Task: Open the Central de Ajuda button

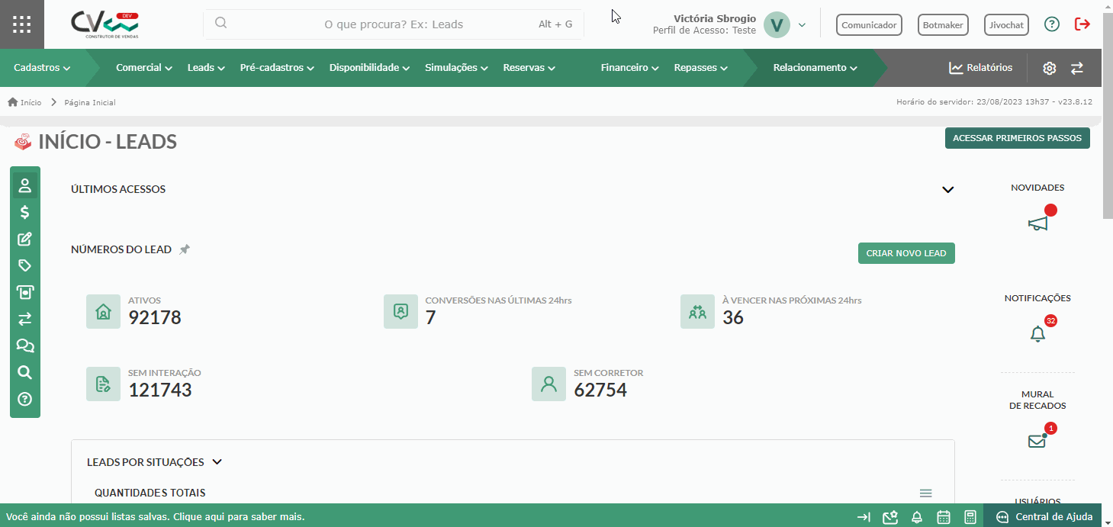Action: [x=1043, y=516]
